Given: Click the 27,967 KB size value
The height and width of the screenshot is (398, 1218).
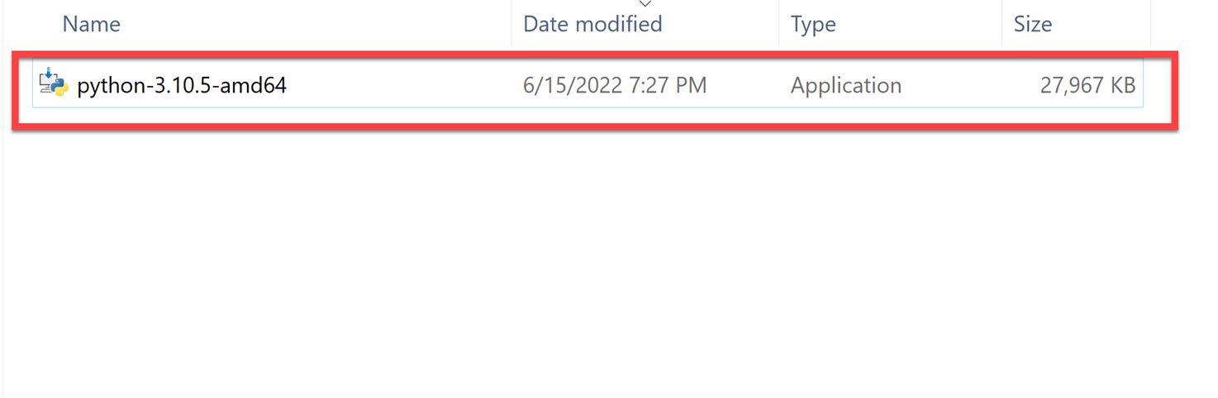Looking at the screenshot, I should [1087, 85].
